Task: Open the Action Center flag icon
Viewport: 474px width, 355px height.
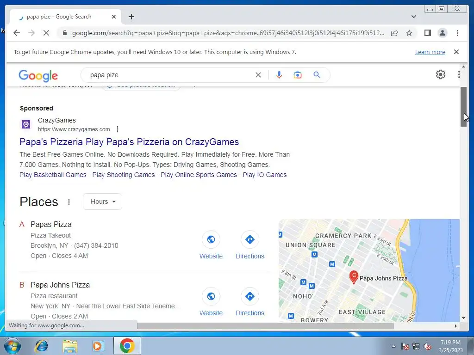Action: 405,347
